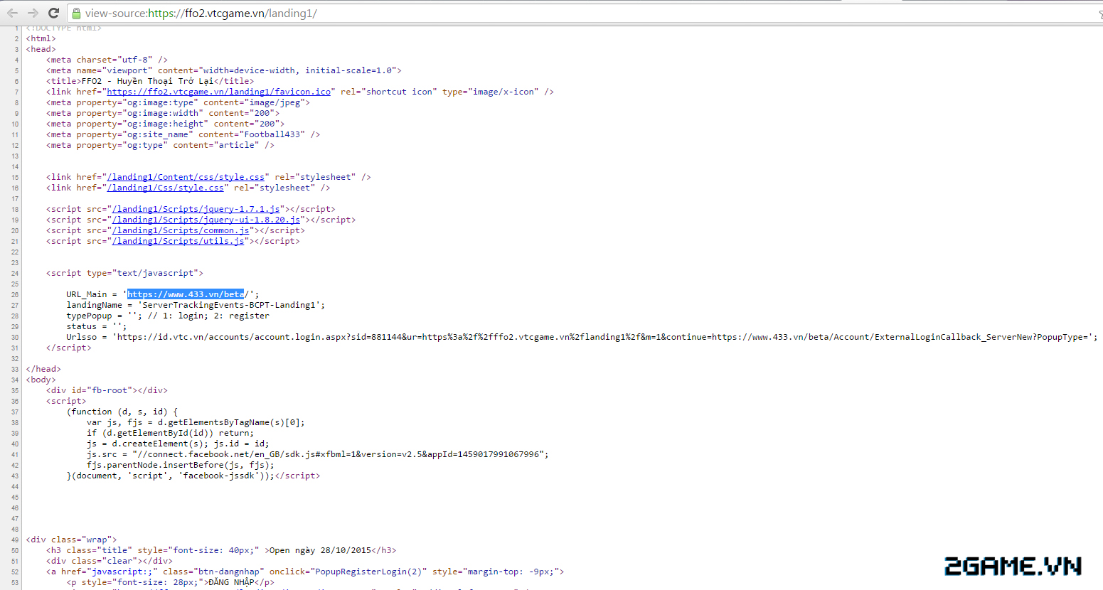
Task: Click the 'var js, fjs' declaration line
Action: click(196, 422)
